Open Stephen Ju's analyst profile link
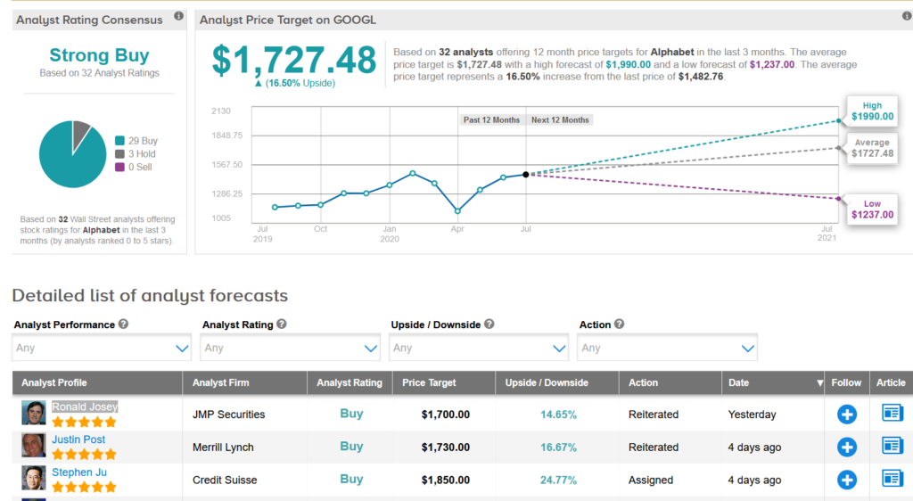 pyautogui.click(x=78, y=472)
